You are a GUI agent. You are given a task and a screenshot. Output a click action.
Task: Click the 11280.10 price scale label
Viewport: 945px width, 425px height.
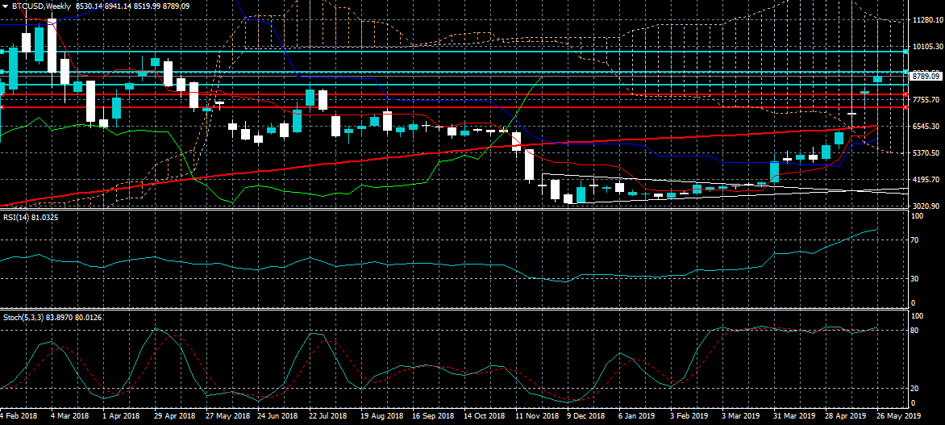pos(927,20)
